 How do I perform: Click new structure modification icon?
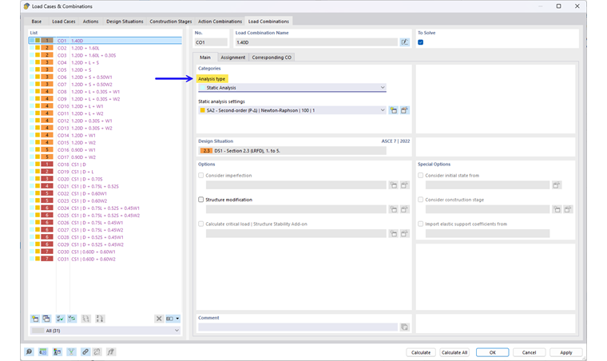(394, 209)
